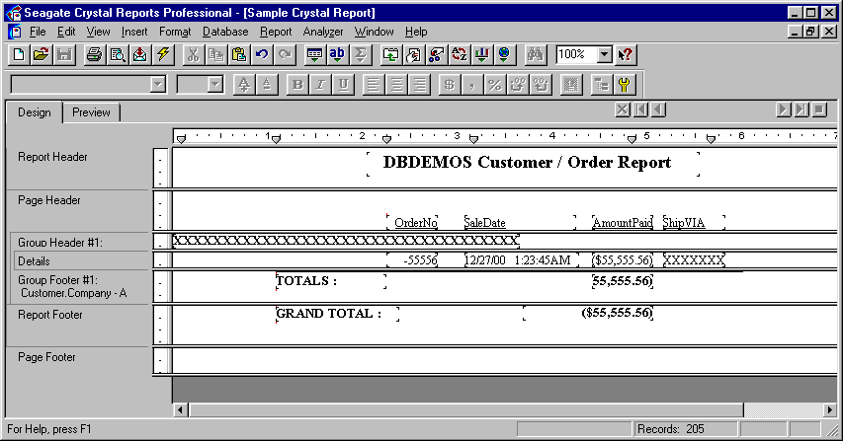Toggle Italic formatting
843x441 pixels.
tap(320, 85)
